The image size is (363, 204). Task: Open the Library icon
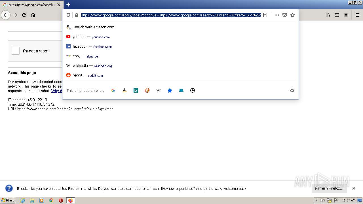[328, 15]
